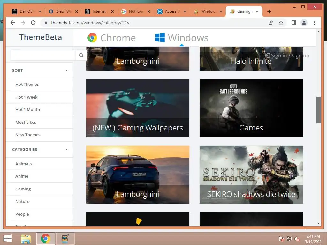Close the Brazil tab
This screenshot has height=245, width=327.
[76, 11]
